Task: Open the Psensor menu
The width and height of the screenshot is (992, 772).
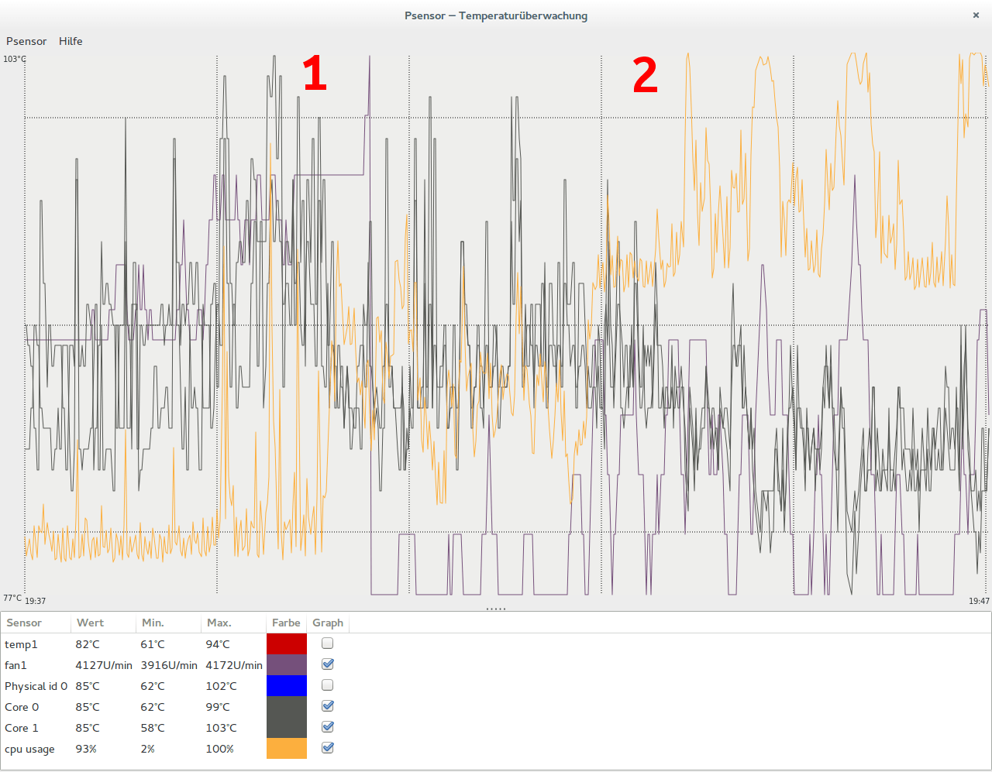Action: [26, 41]
